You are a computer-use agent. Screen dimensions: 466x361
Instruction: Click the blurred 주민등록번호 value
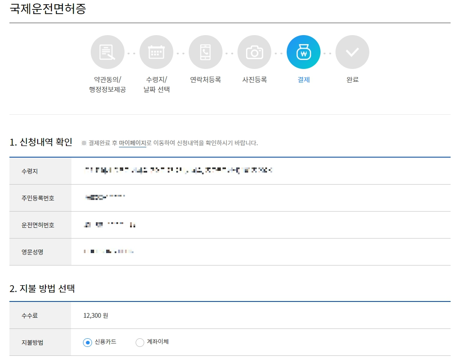tap(105, 197)
